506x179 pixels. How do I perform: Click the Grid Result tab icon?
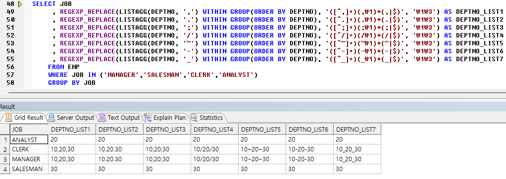point(9,118)
